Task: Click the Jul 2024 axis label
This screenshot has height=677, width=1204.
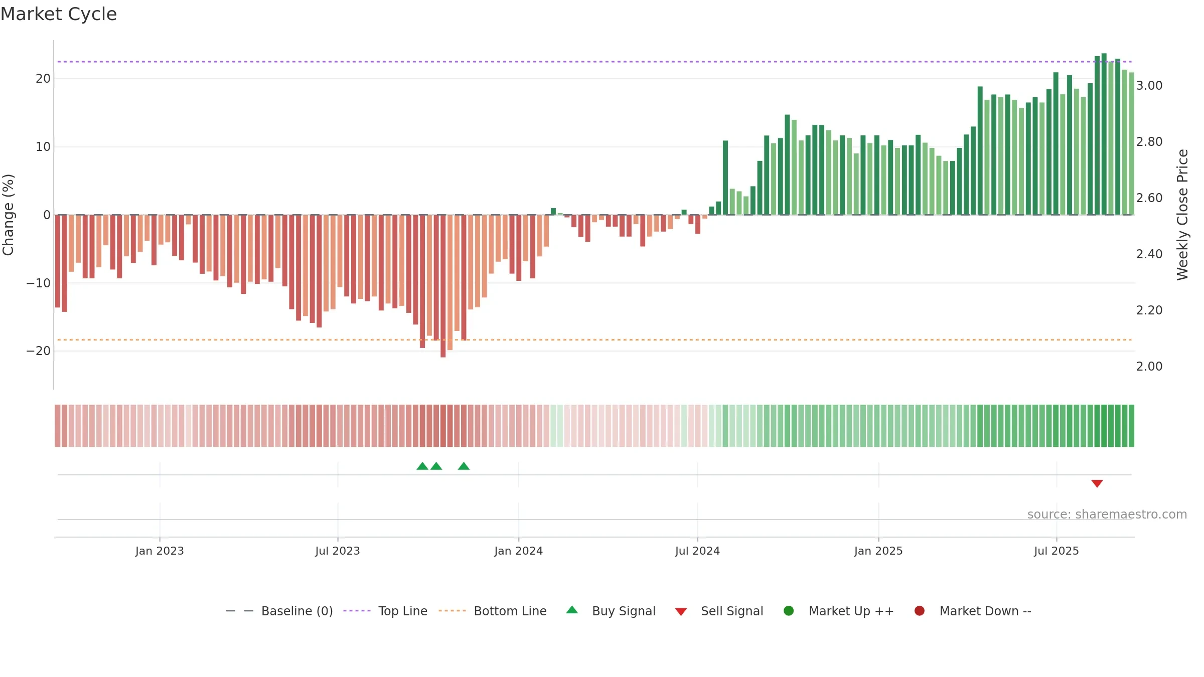Action: click(697, 551)
